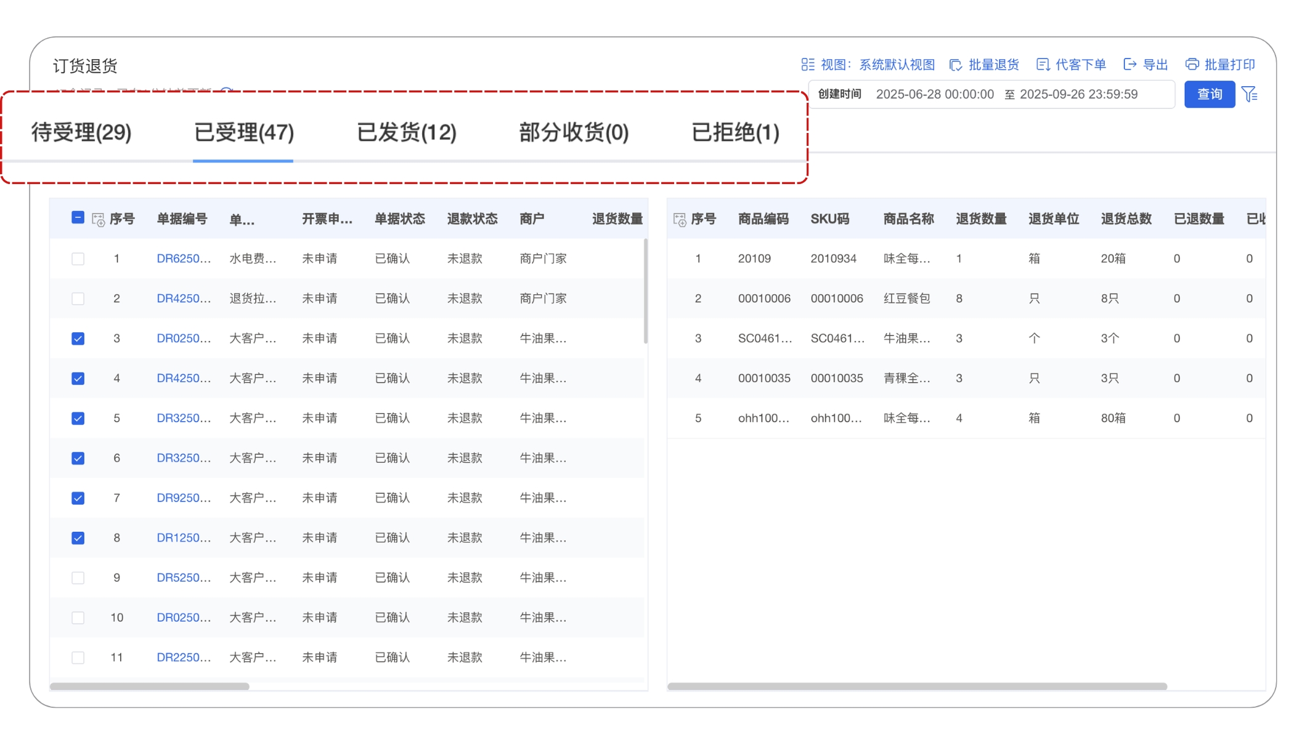Open column settings icon in left table header

click(98, 219)
